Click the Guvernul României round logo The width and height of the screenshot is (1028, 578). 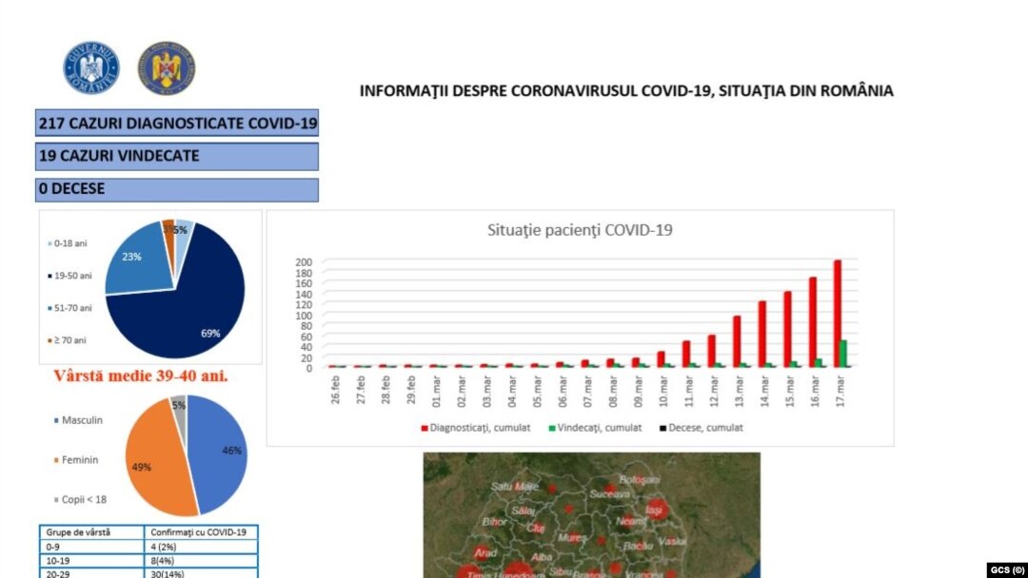tap(91, 67)
